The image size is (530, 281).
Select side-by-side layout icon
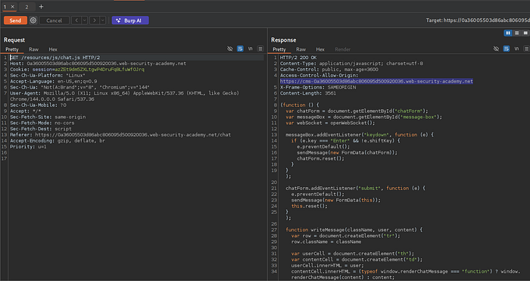[x=508, y=33]
